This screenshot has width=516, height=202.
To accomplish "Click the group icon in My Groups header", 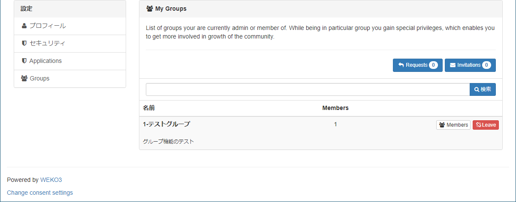I will point(150,9).
